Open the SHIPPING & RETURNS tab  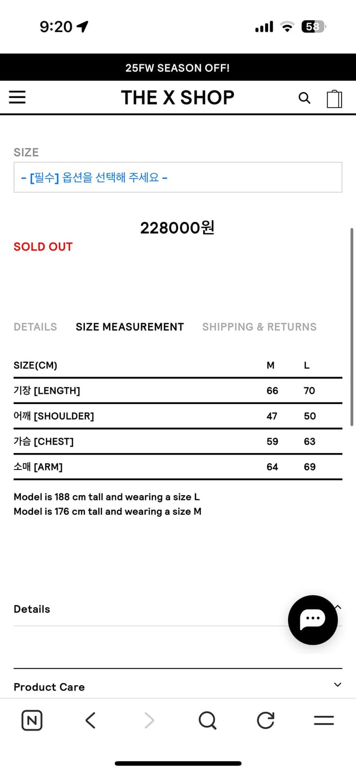pos(259,327)
